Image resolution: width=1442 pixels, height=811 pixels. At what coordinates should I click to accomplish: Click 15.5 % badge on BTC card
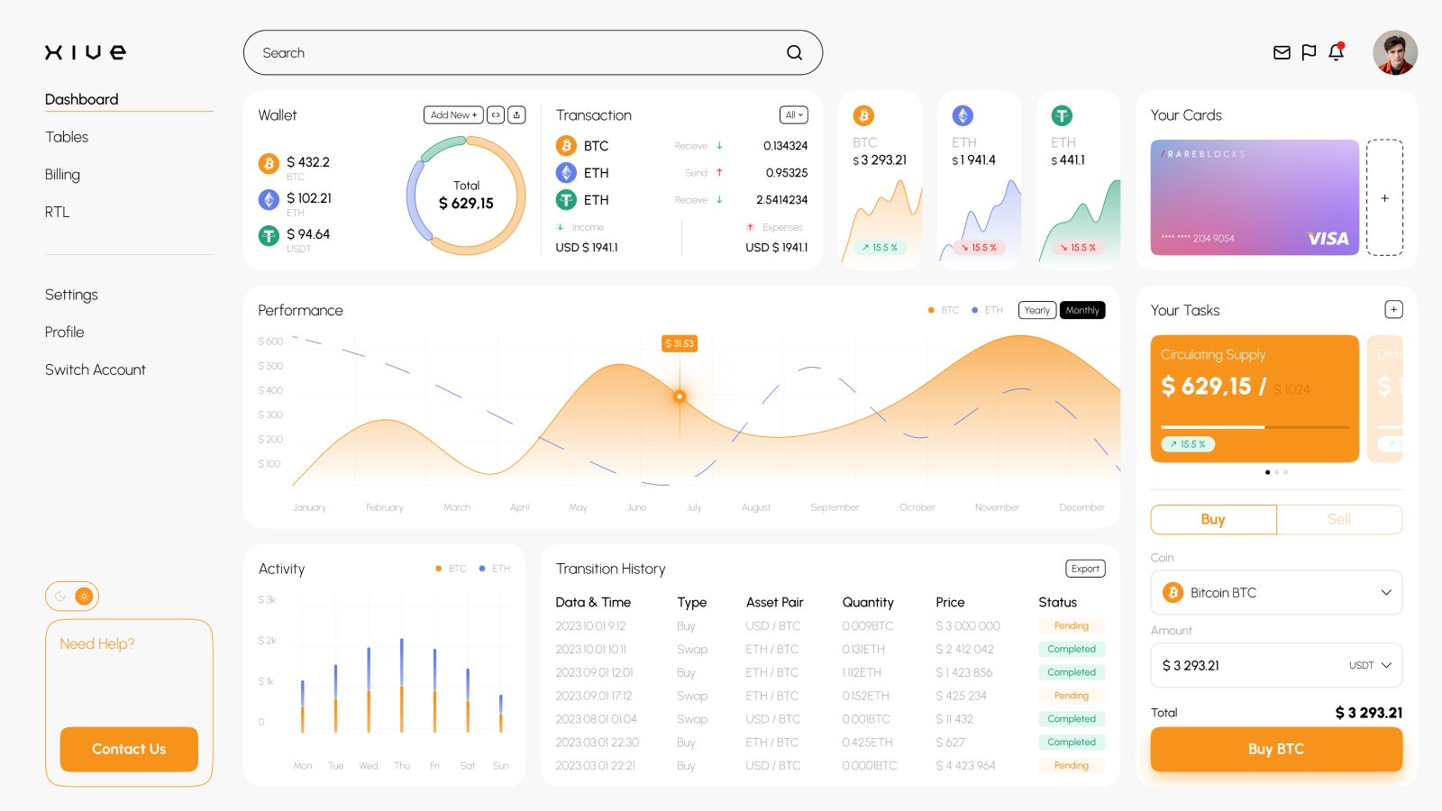pyautogui.click(x=880, y=247)
